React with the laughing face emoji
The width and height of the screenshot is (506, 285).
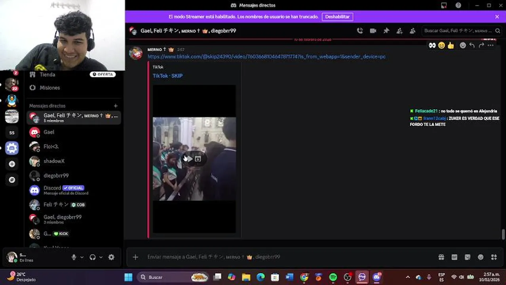[441, 46]
